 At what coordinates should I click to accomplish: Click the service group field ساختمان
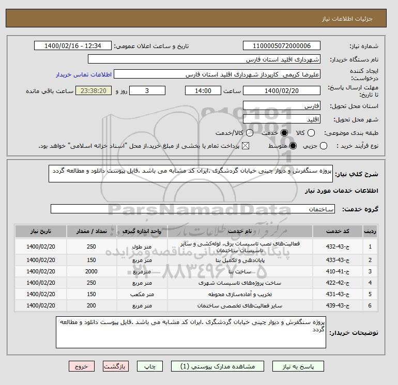tap(193, 209)
